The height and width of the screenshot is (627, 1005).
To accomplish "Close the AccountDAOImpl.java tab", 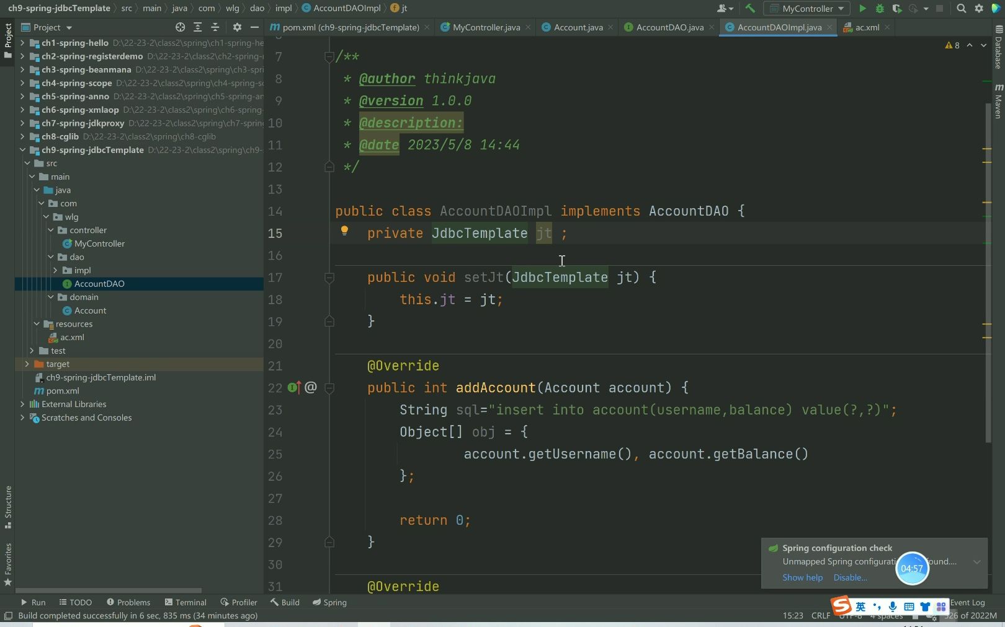I will point(829,27).
